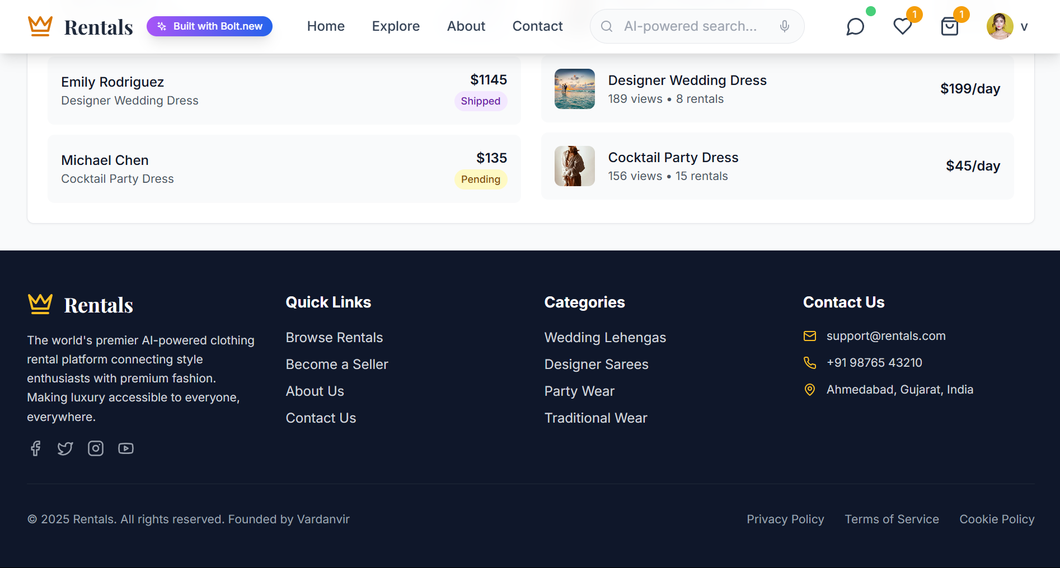Click the +91 98765 43210 phone number
The width and height of the screenshot is (1060, 568).
[874, 363]
